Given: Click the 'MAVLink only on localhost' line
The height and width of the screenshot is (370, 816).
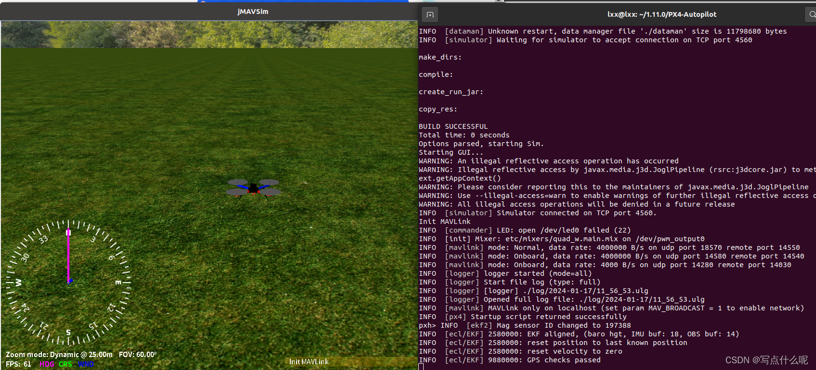Looking at the screenshot, I should [611, 308].
